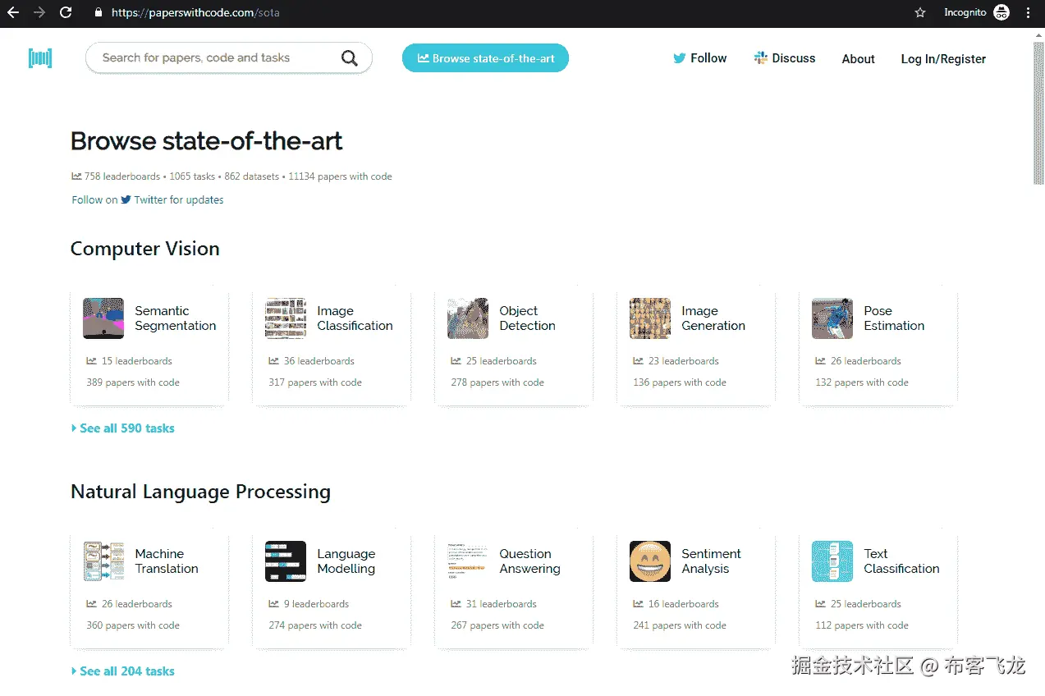This screenshot has height=696, width=1045.
Task: Click the page vertical scrollbar
Action: (x=1038, y=115)
